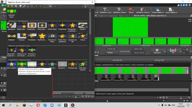Viewport: 192px width, 108px height.
Task: Click the end time field 0:00:03.204
Action: (x=138, y=49)
